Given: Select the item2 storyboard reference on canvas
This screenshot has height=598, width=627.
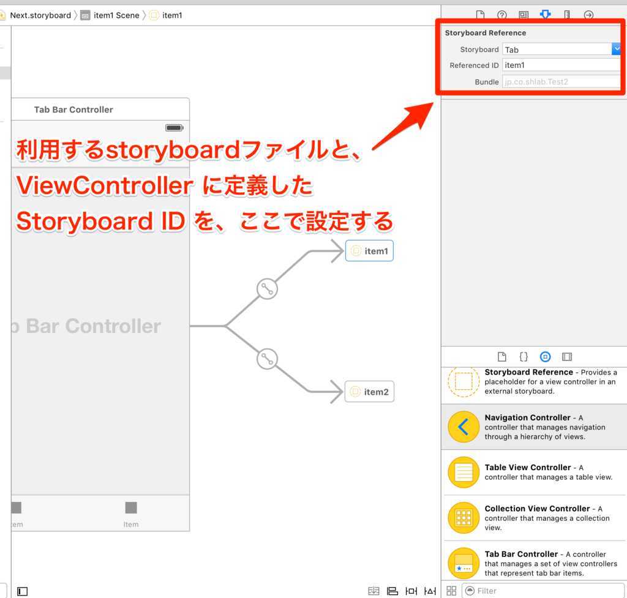Looking at the screenshot, I should (x=369, y=392).
